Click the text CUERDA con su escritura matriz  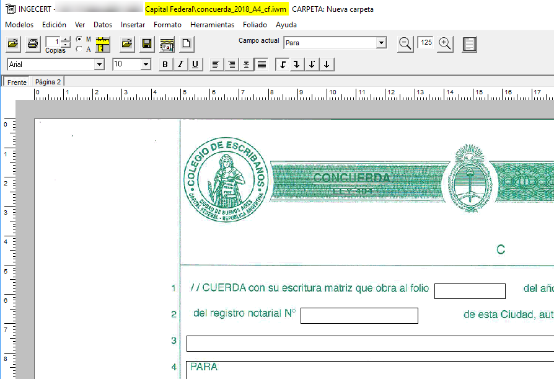[x=278, y=288]
